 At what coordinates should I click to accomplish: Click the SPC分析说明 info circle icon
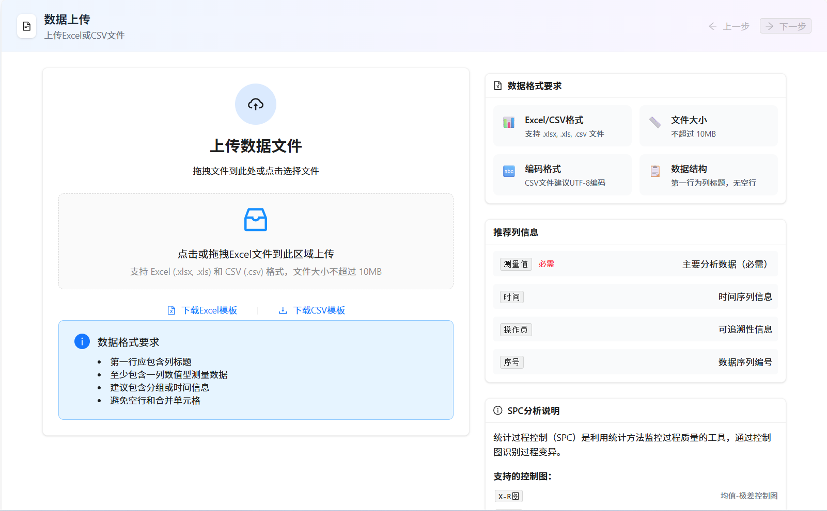[x=497, y=410]
